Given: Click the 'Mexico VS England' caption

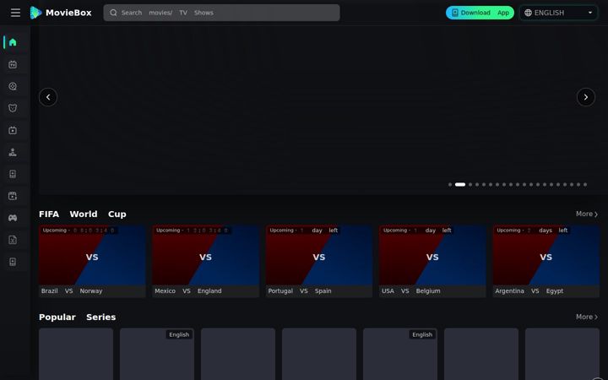Looking at the screenshot, I should (188, 290).
